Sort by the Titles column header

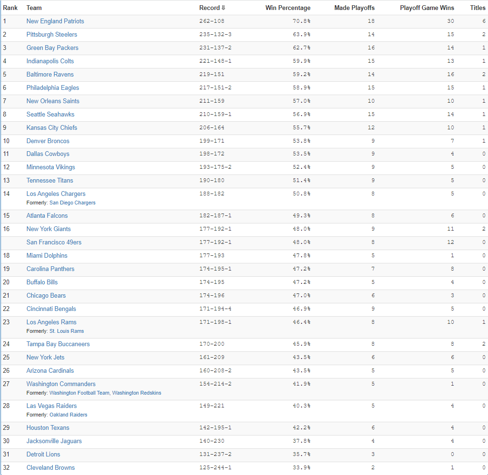[x=478, y=8]
